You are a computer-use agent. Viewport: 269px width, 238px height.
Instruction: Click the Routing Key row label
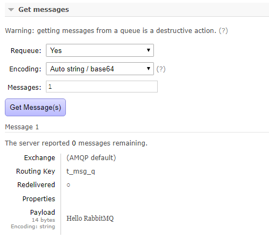coord(36,171)
